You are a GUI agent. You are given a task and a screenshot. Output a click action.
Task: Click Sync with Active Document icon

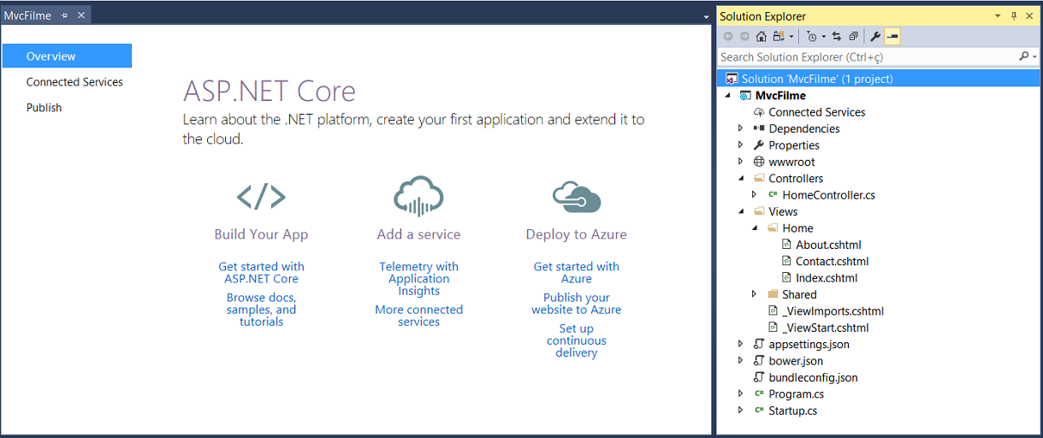click(837, 37)
